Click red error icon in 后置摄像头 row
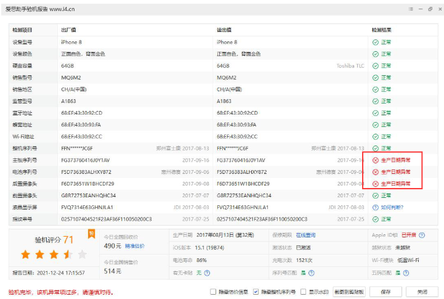The image size is (444, 299). 376,184
